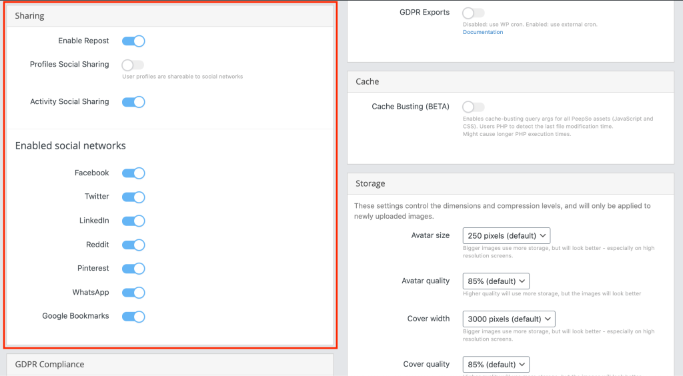Enable Profiles Social Sharing switch
683x376 pixels.
133,65
